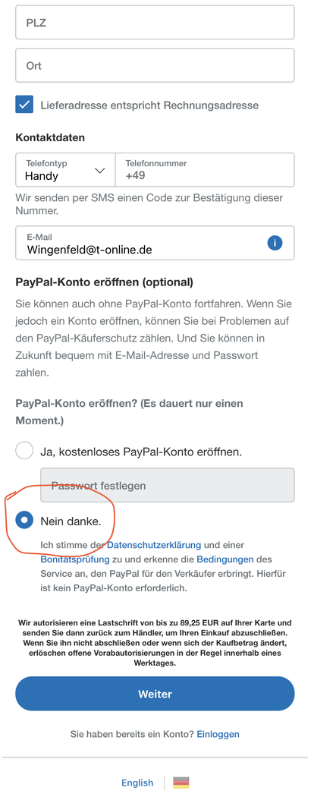314x800 pixels.
Task: Click the E-Mail address field
Action: pyautogui.click(x=155, y=244)
